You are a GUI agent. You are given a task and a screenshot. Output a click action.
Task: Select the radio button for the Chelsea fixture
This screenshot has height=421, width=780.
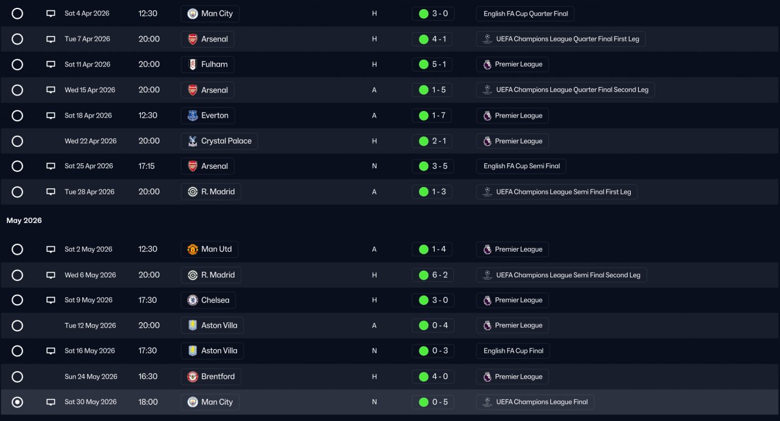click(17, 300)
